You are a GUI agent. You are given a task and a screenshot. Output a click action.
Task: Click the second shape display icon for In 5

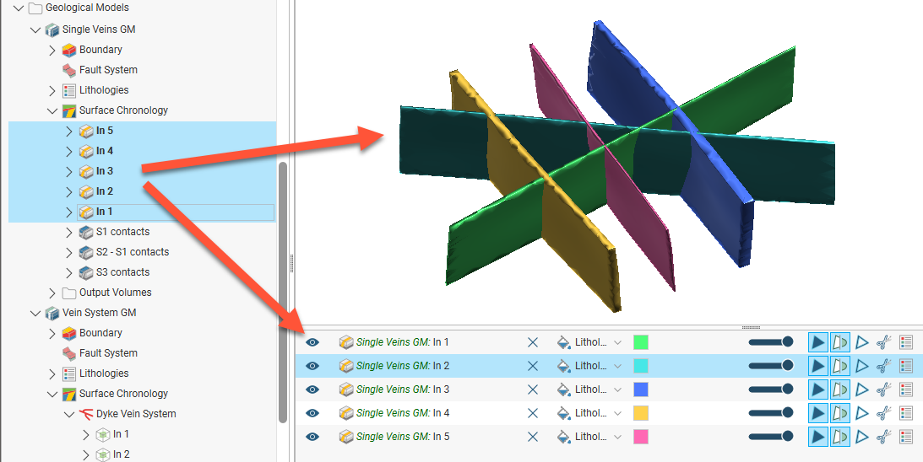tap(839, 437)
